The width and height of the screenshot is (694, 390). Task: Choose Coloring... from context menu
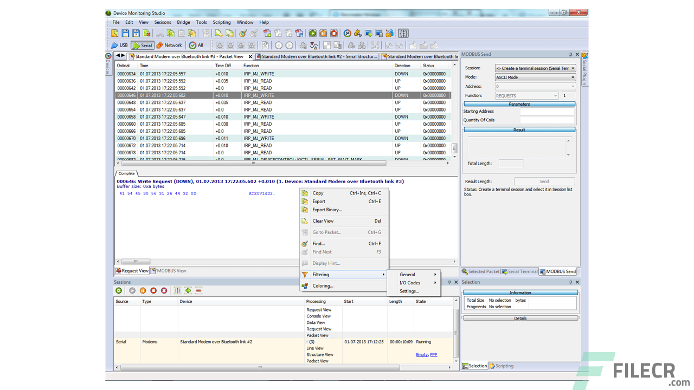click(344, 286)
